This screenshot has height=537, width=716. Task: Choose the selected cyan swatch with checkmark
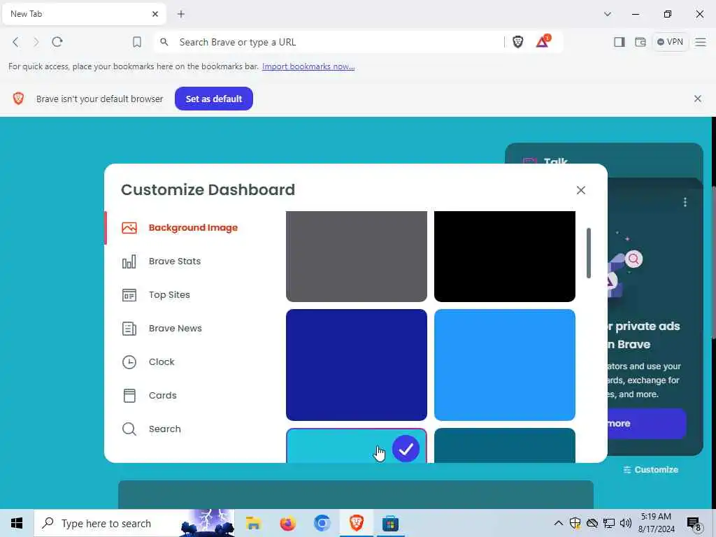pos(356,445)
